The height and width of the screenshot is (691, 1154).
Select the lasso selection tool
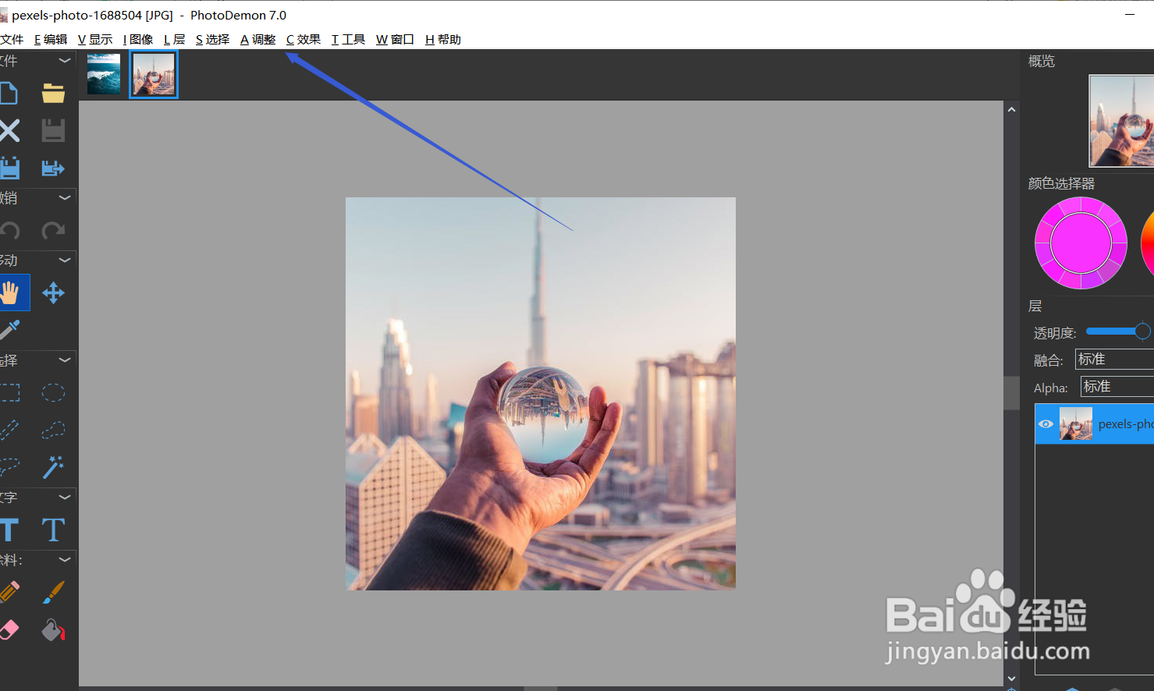[x=9, y=466]
